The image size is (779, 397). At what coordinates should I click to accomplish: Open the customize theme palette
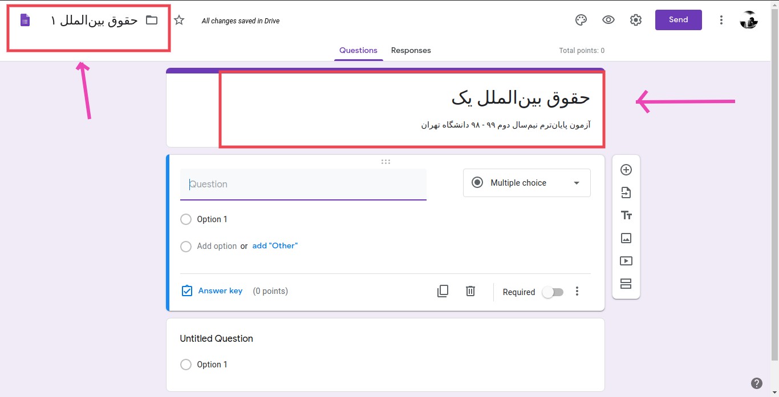[x=581, y=20]
